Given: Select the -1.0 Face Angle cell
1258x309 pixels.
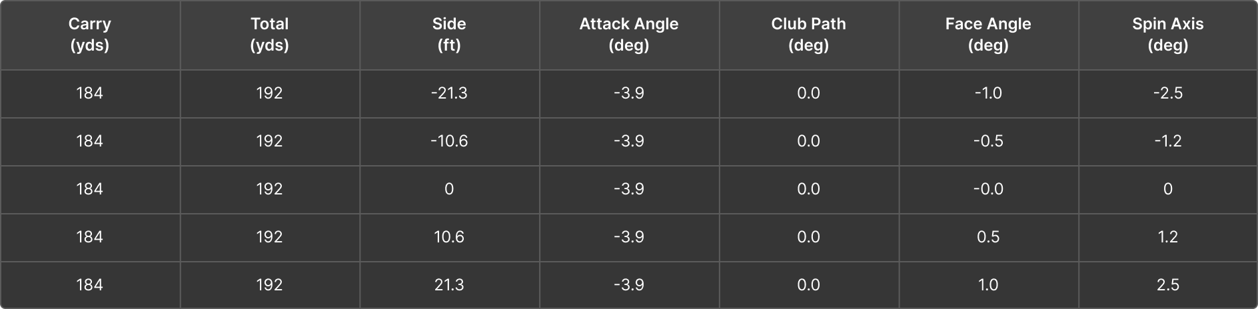Looking at the screenshot, I should click(x=988, y=93).
